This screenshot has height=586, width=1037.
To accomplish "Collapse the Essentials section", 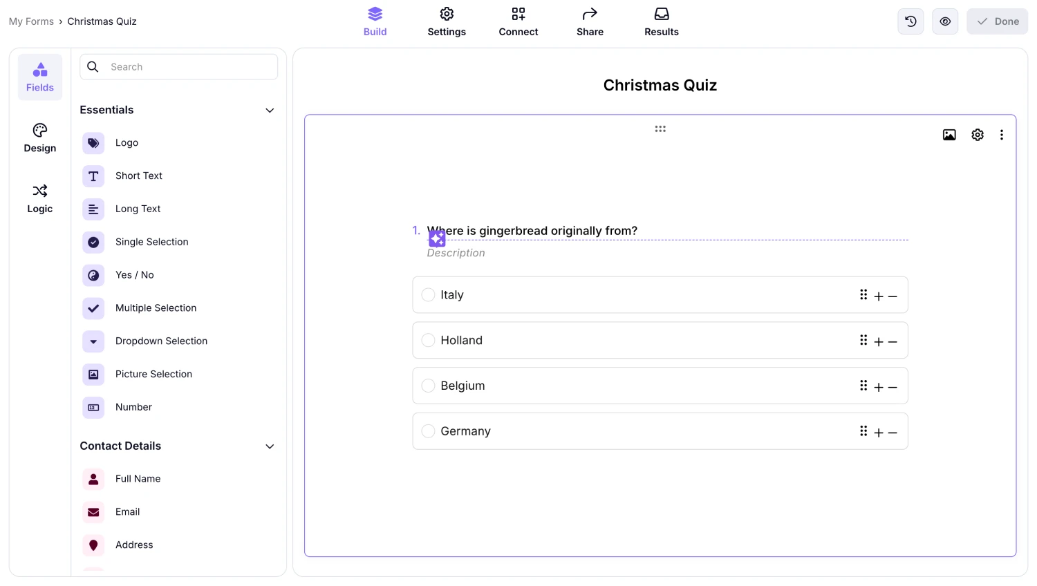I will 269,110.
